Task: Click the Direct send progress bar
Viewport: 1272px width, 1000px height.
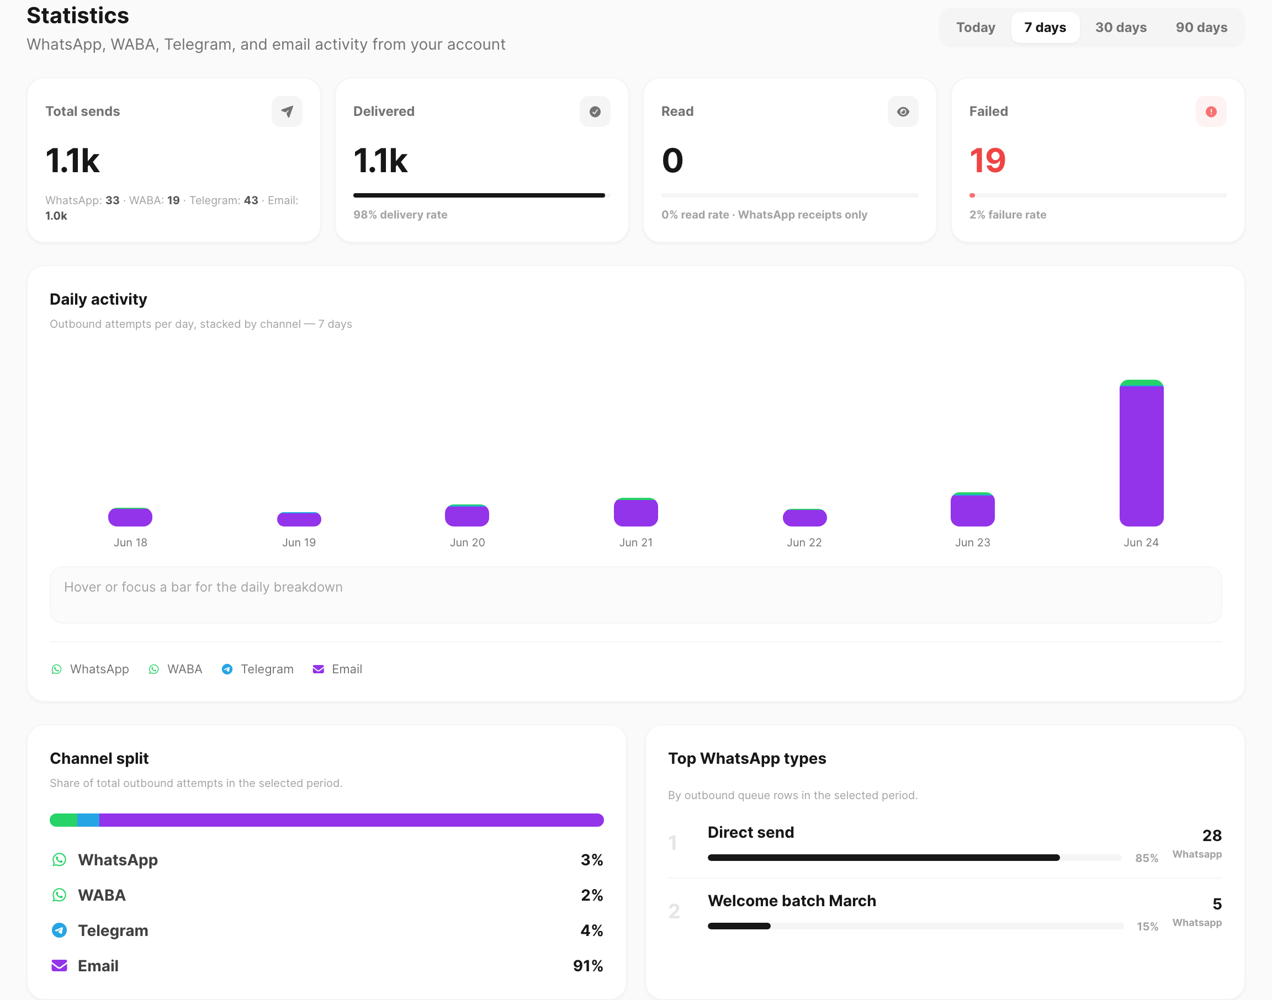Action: tap(914, 858)
